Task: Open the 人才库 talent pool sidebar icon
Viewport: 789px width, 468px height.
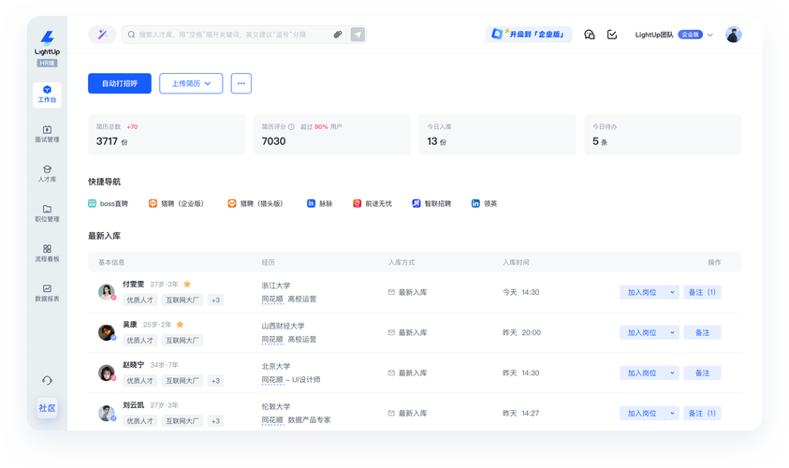Action: pyautogui.click(x=47, y=173)
